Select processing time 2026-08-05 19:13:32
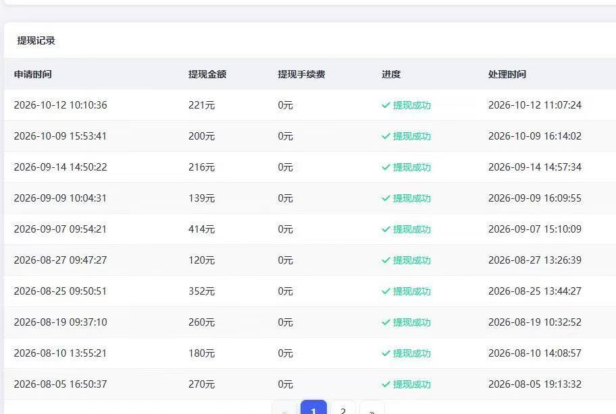The image size is (616, 414). (535, 384)
